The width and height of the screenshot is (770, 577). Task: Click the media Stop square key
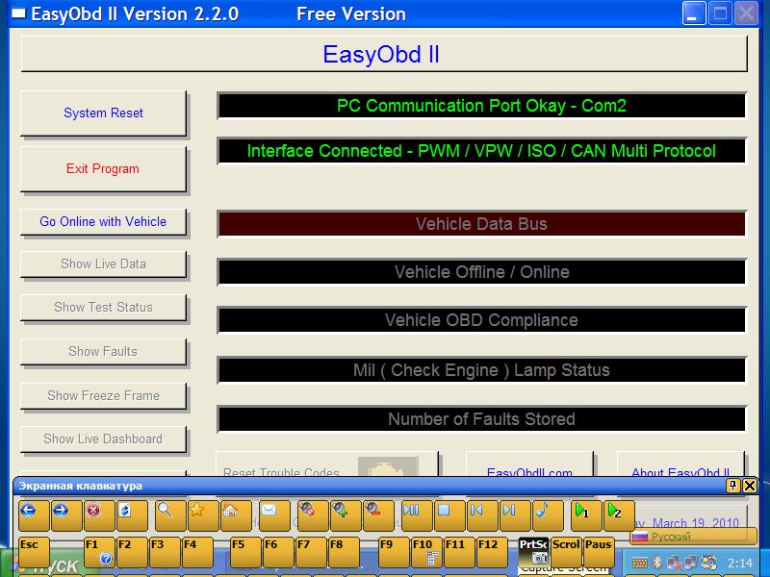point(444,513)
